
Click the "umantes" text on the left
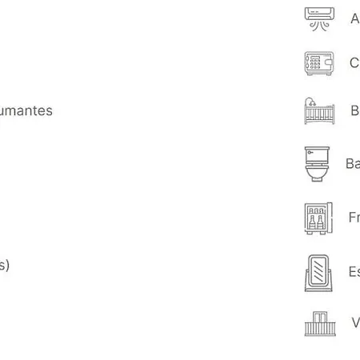pos(26,110)
